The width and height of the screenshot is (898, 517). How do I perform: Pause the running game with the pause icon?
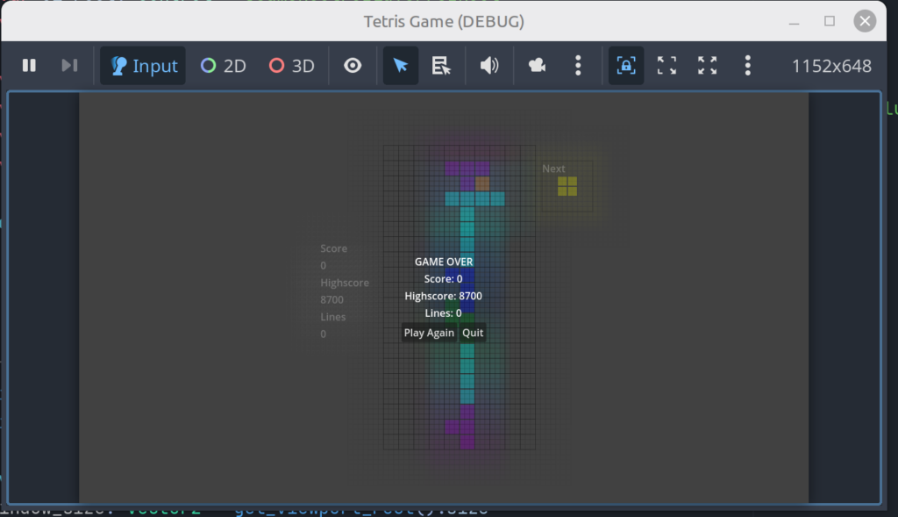[x=29, y=66]
